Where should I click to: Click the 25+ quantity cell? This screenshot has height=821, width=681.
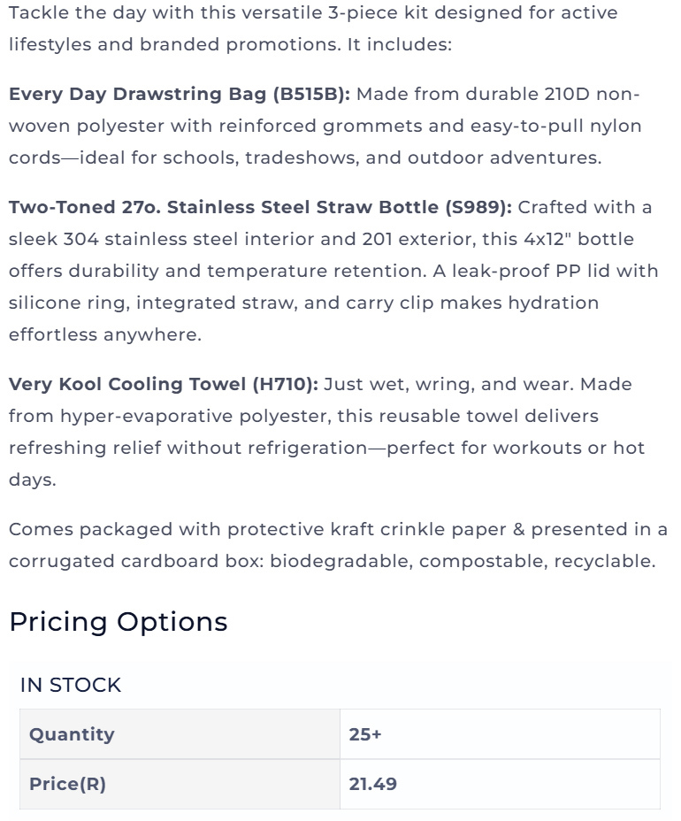500,734
